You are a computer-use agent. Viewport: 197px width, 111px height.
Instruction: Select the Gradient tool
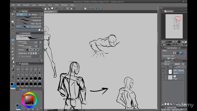point(13,69)
